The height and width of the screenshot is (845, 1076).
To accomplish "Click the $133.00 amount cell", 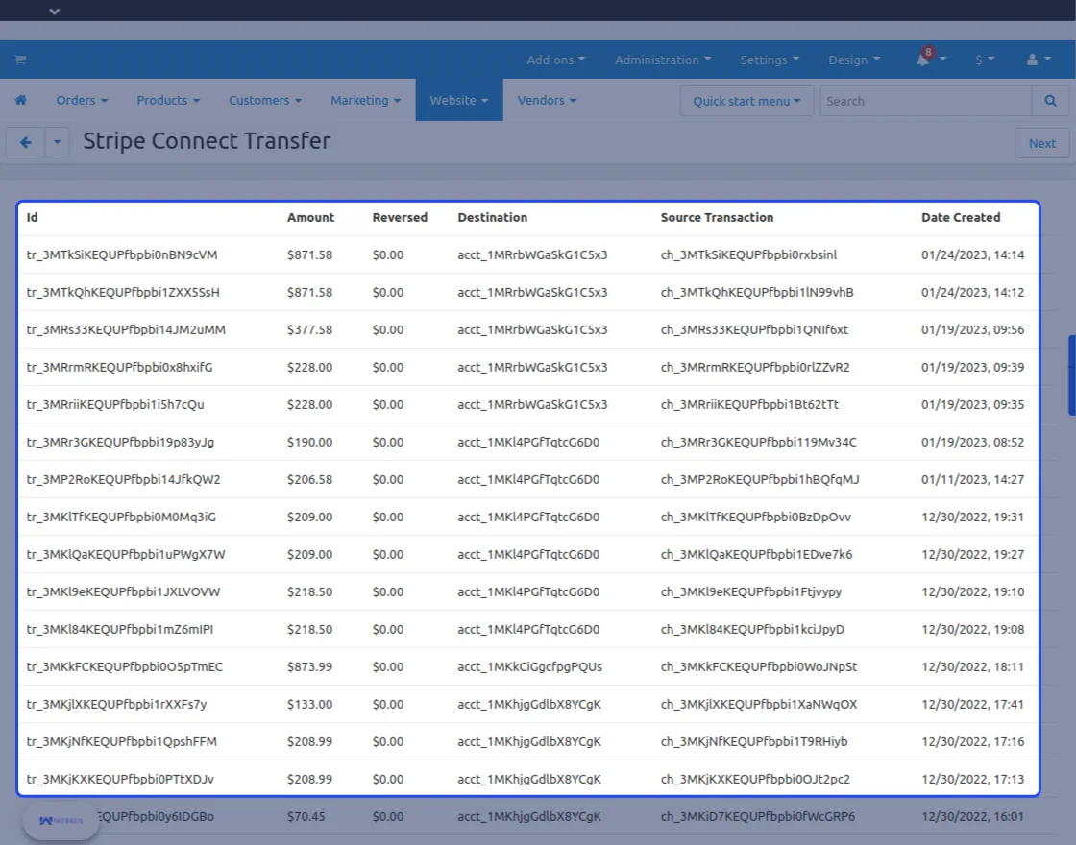I will [309, 705].
